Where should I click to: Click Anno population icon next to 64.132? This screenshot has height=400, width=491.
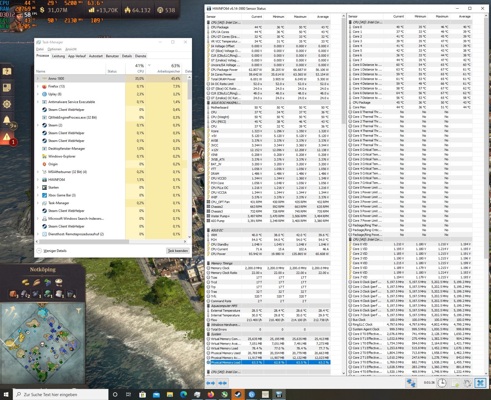click(x=128, y=10)
